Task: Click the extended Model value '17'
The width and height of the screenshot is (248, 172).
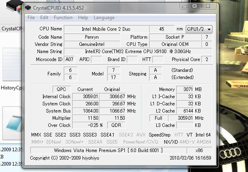Action: (113, 77)
